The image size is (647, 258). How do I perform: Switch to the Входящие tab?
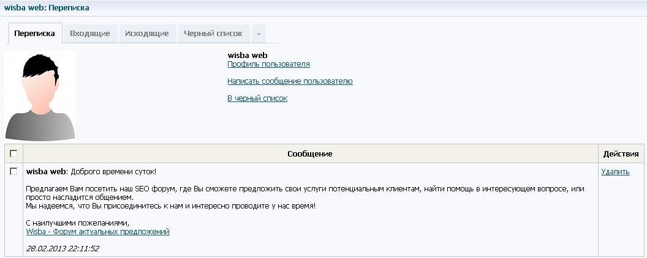90,34
